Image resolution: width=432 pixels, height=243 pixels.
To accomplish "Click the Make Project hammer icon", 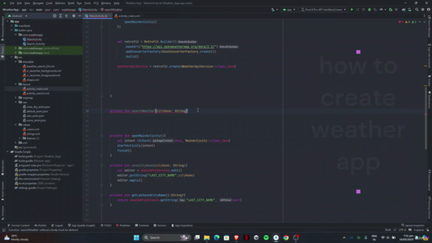I will (273, 9).
